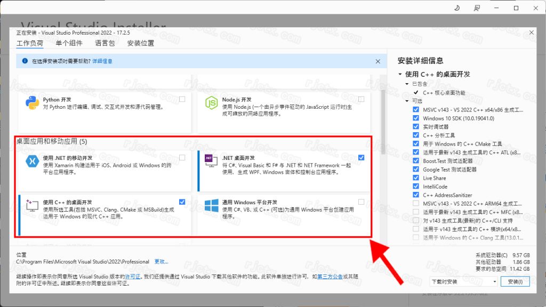Click the C++ desktop development icon

32,206
